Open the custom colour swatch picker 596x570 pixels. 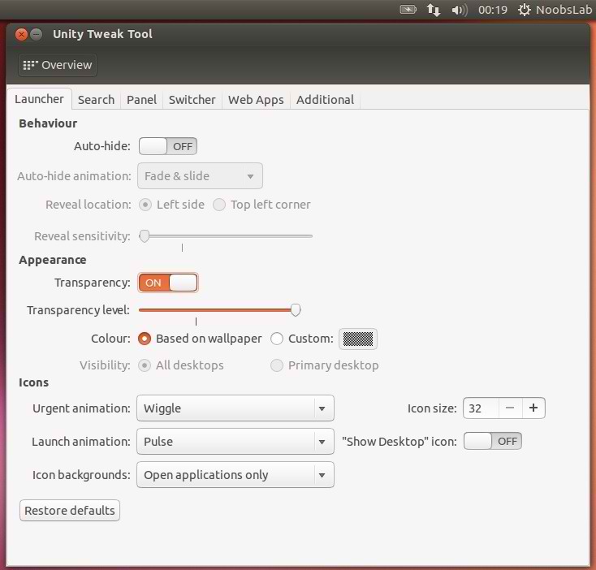click(x=357, y=339)
